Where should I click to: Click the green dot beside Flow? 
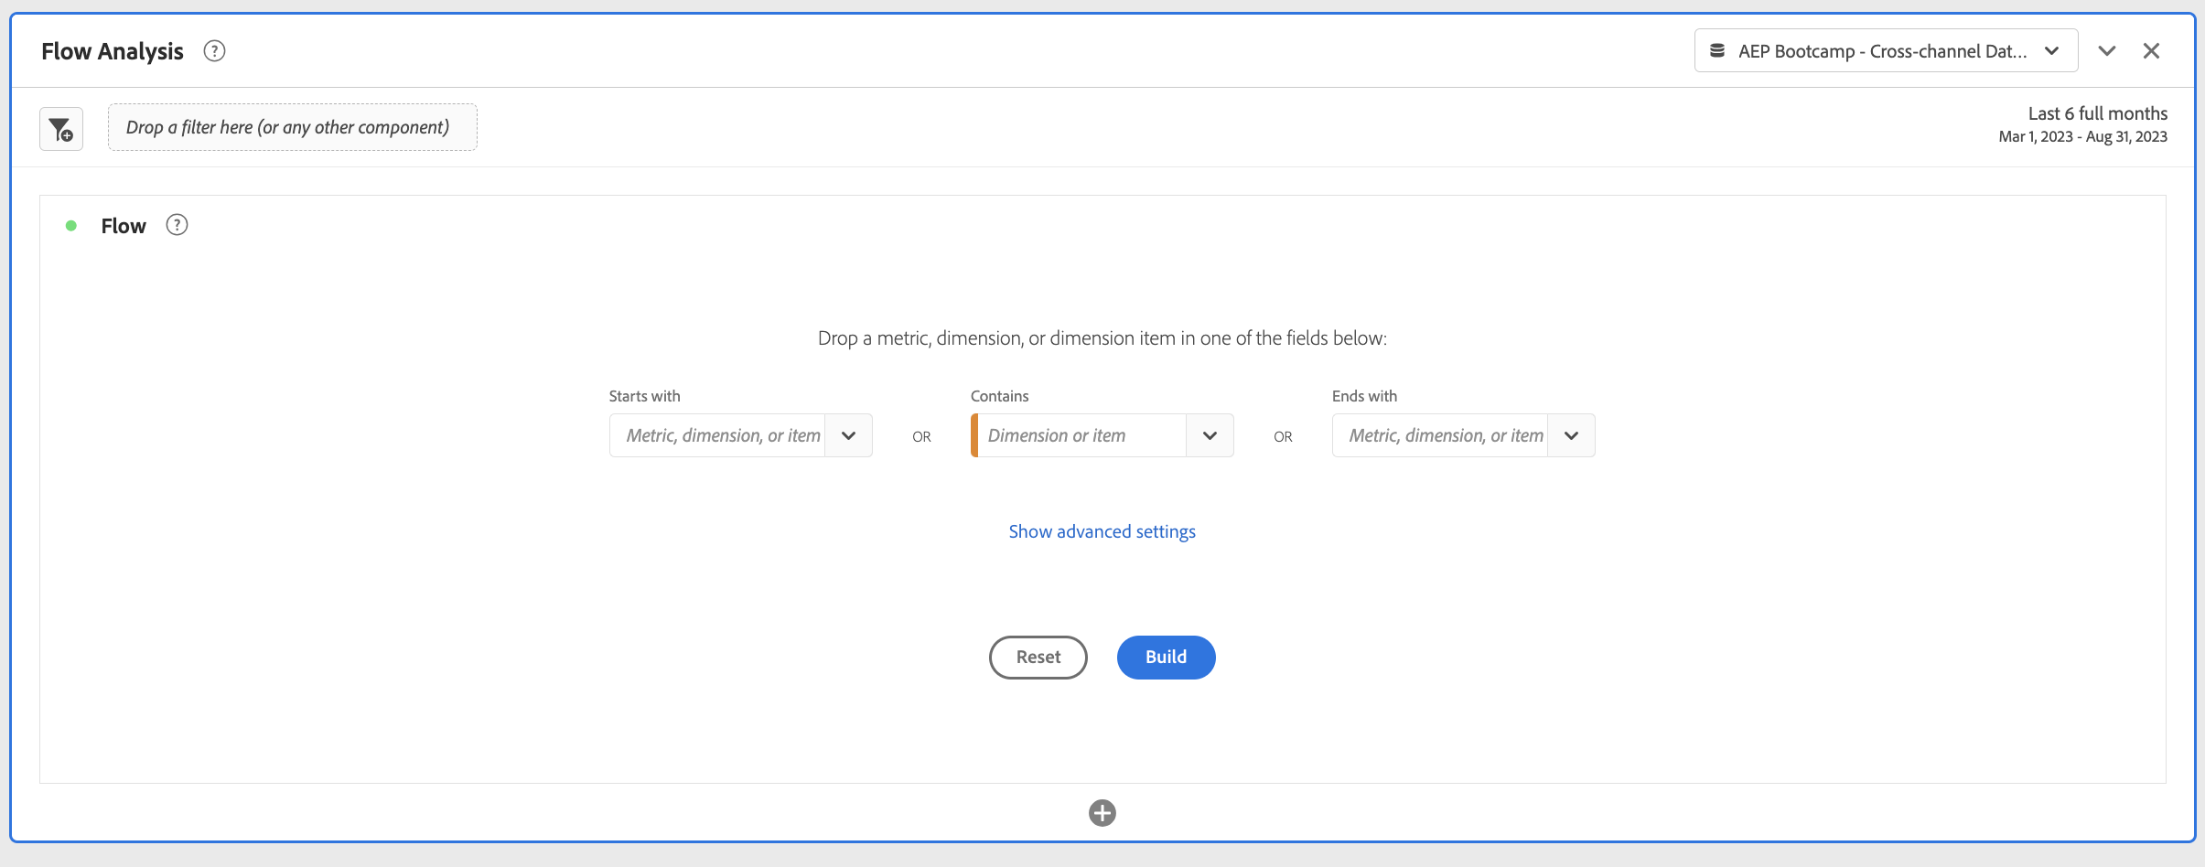[71, 226]
